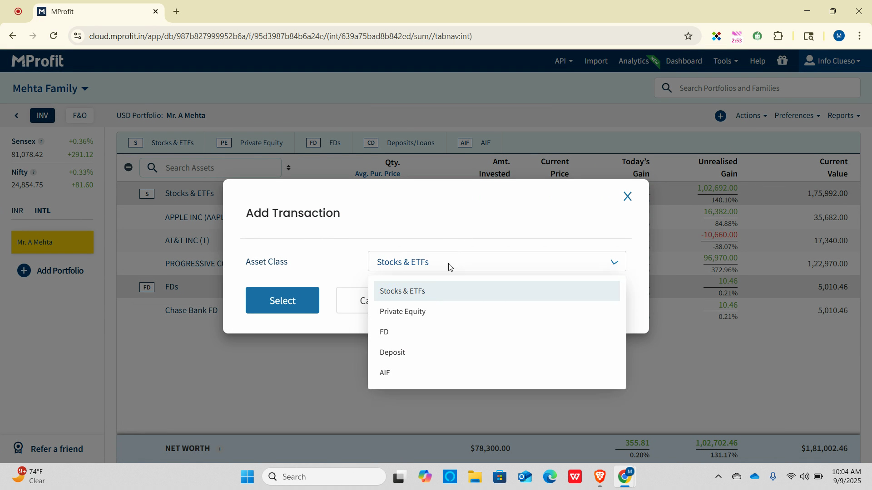Select the INV view toggle
This screenshot has height=490, width=872.
[42, 116]
